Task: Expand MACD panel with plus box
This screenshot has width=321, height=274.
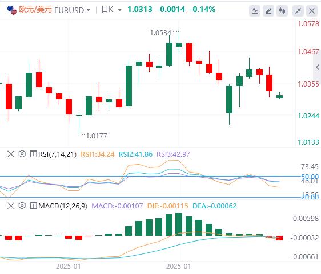Action: pos(33,206)
